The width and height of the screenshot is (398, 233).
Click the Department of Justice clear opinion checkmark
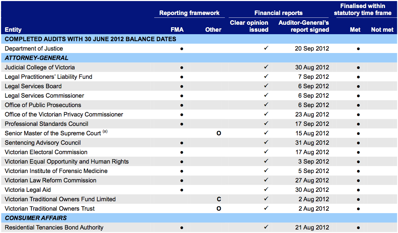click(266, 48)
